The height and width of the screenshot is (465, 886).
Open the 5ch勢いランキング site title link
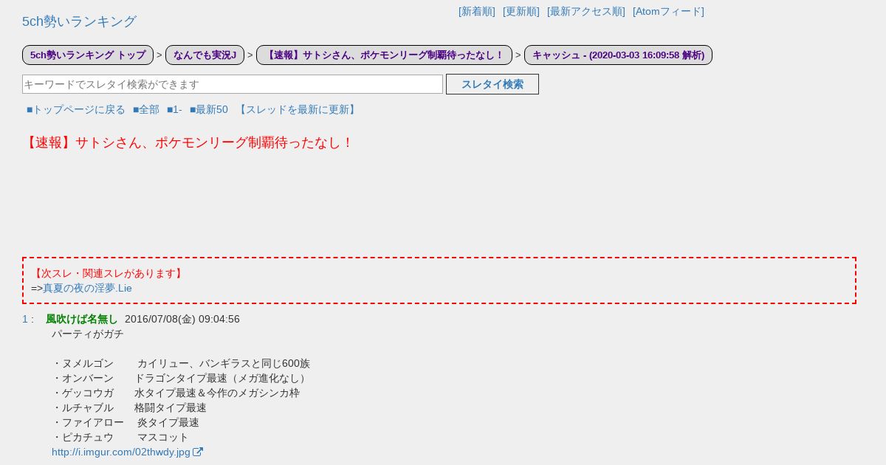click(x=79, y=21)
